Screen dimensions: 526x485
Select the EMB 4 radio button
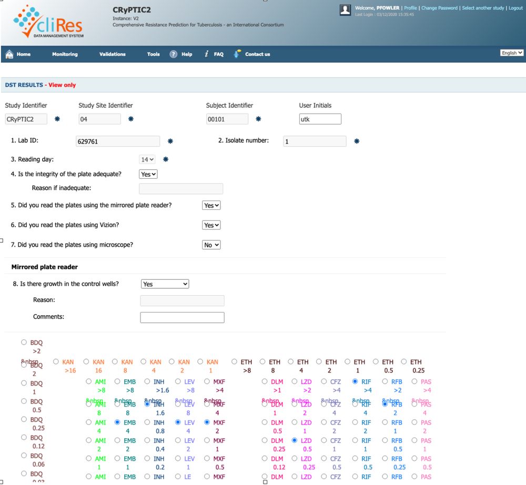pos(117,422)
